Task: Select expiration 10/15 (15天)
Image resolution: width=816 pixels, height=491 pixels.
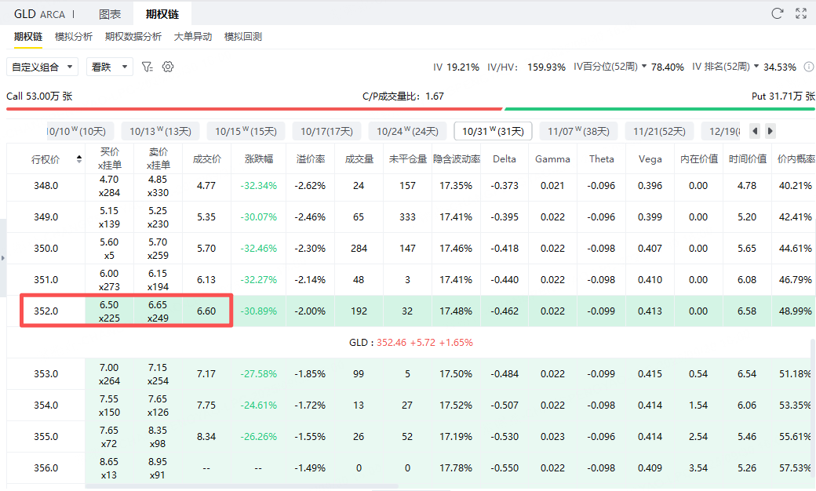Action: click(246, 131)
